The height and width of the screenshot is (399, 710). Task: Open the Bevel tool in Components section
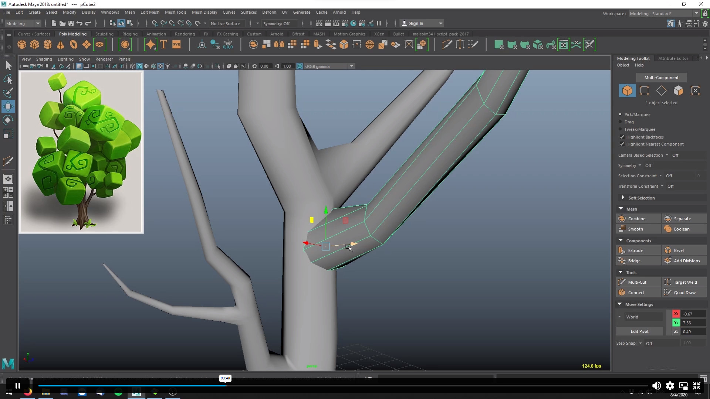(679, 250)
